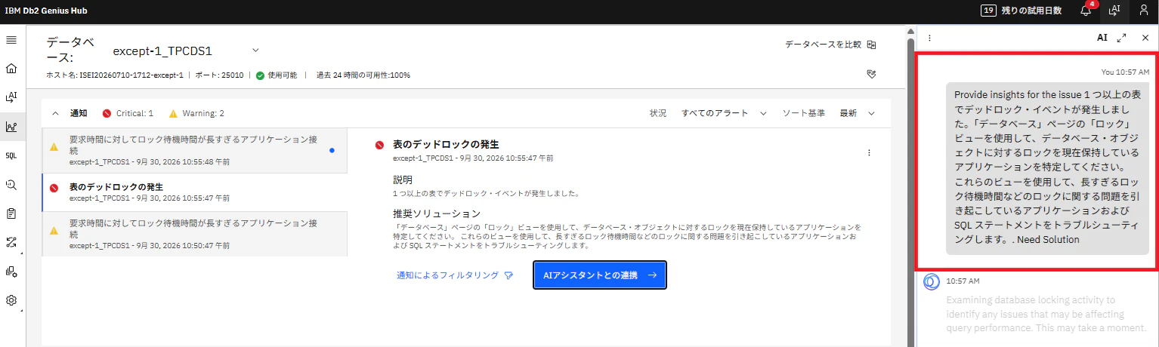
Task: Open the AI assistant sidebar icon
Action: [11, 97]
